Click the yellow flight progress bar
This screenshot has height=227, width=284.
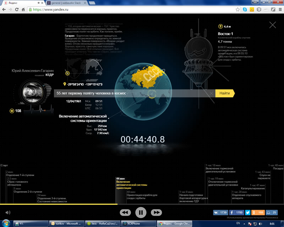59,204
